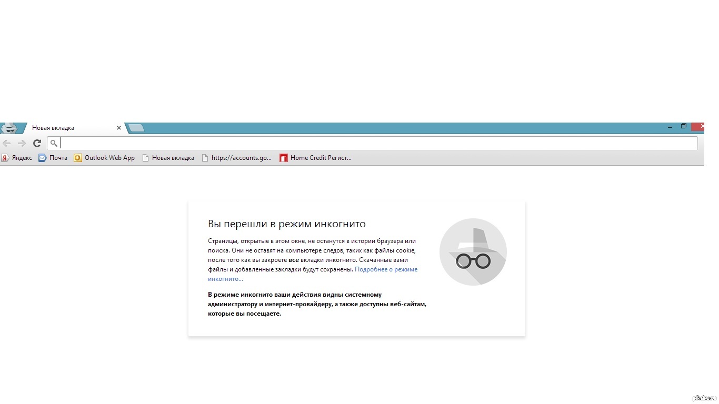The height and width of the screenshot is (404, 719).
Task: Minimize the browser window
Action: [670, 127]
